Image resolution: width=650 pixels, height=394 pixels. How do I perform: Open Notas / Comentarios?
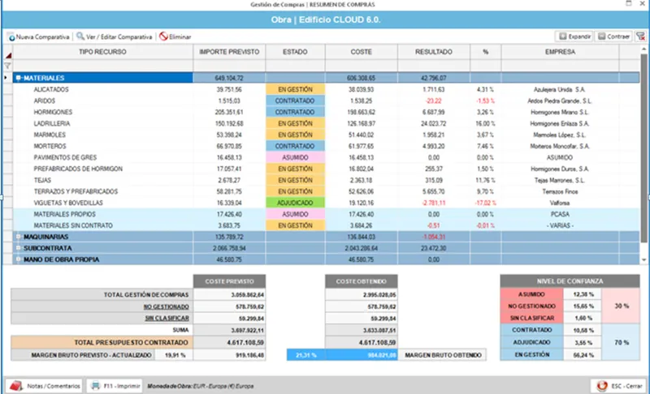pos(45,386)
